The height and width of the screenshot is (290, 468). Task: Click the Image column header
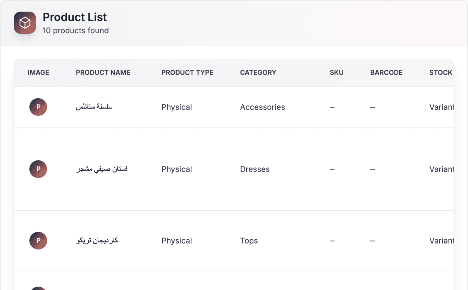(38, 73)
